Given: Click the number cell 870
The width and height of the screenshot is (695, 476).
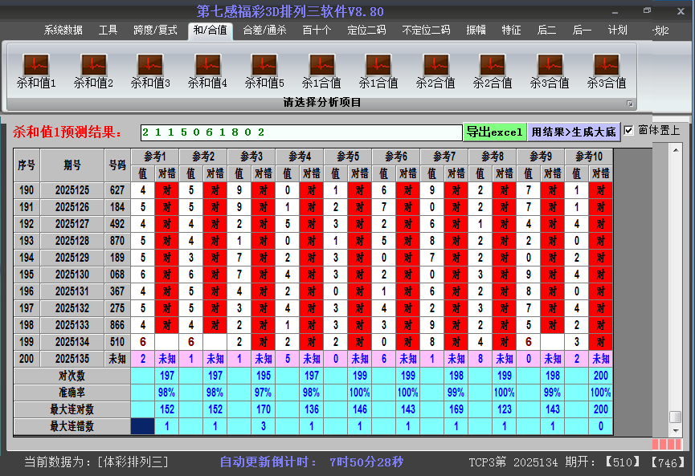Looking at the screenshot, I should 117,241.
